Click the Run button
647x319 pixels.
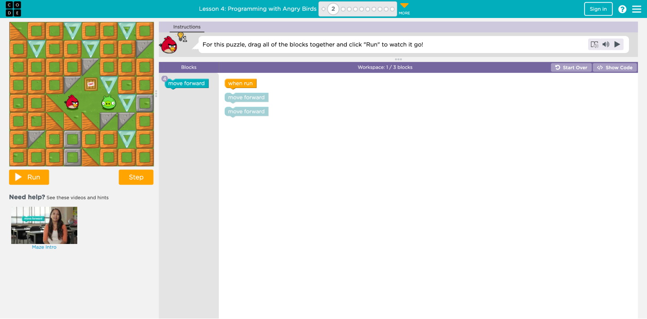click(x=29, y=177)
